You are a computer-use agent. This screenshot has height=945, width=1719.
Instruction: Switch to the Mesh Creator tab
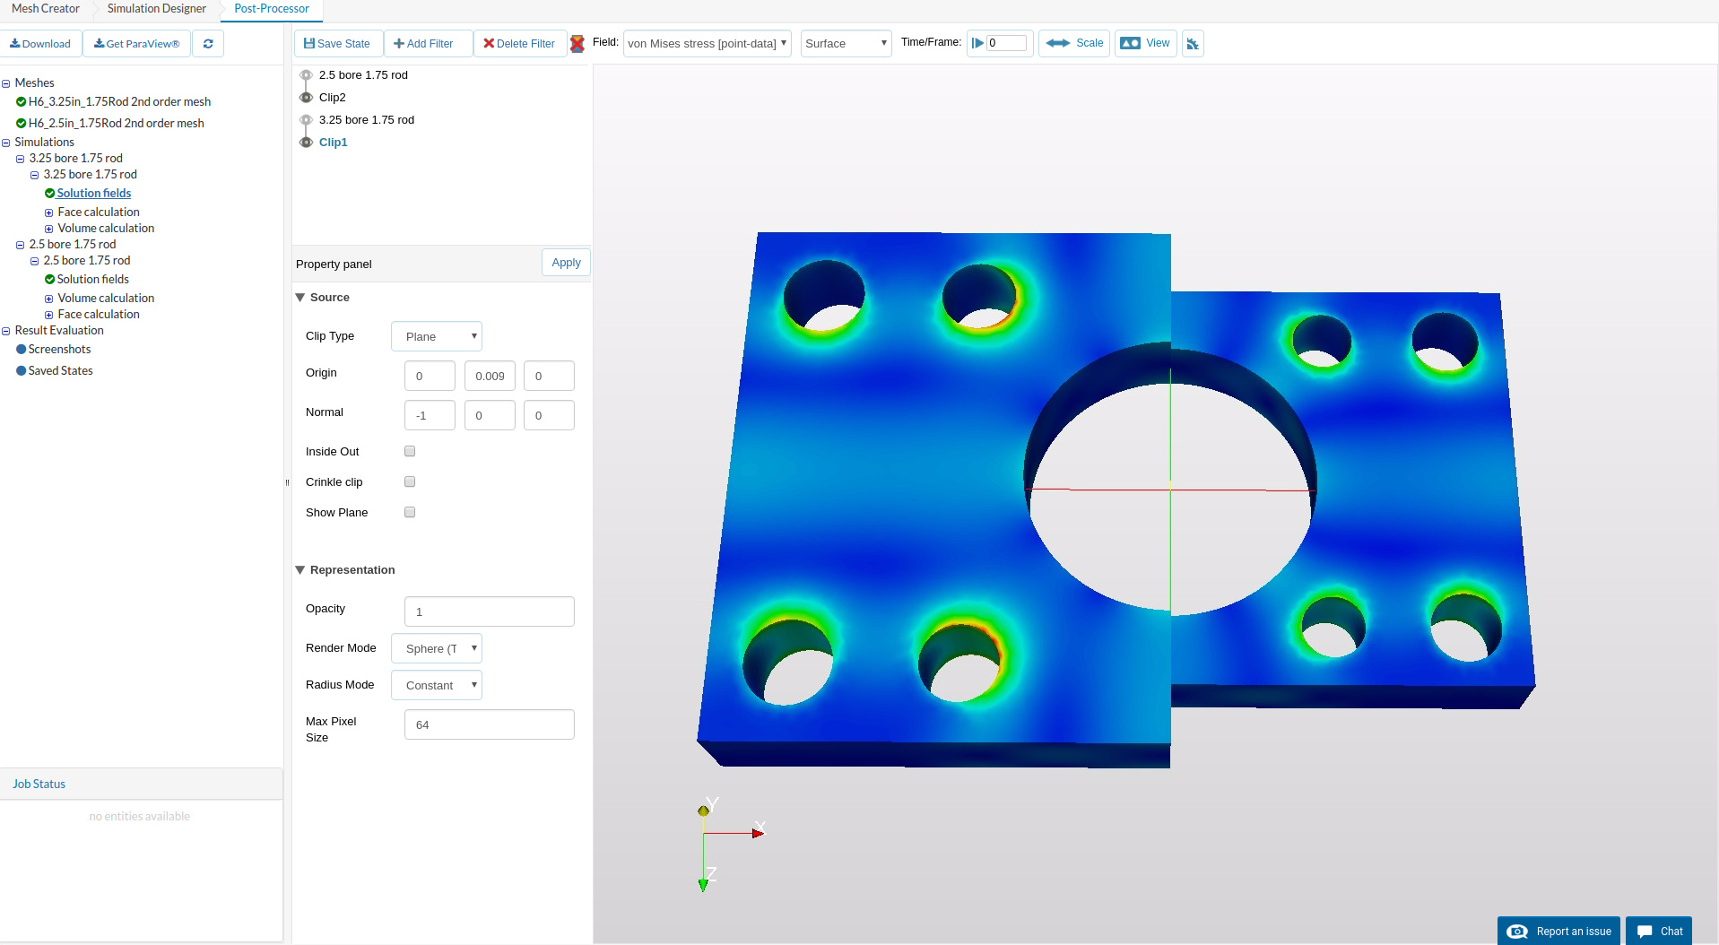coord(46,9)
